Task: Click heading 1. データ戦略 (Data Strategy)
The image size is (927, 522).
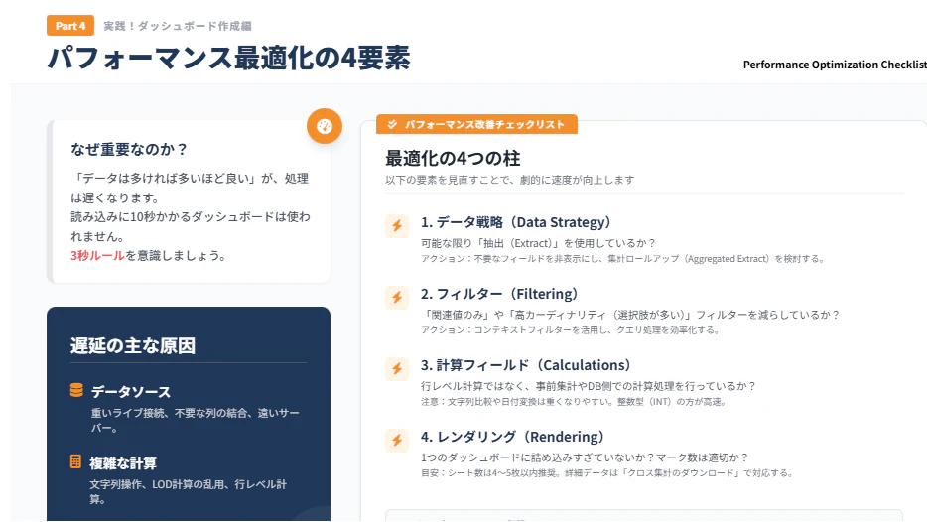Action: point(515,222)
